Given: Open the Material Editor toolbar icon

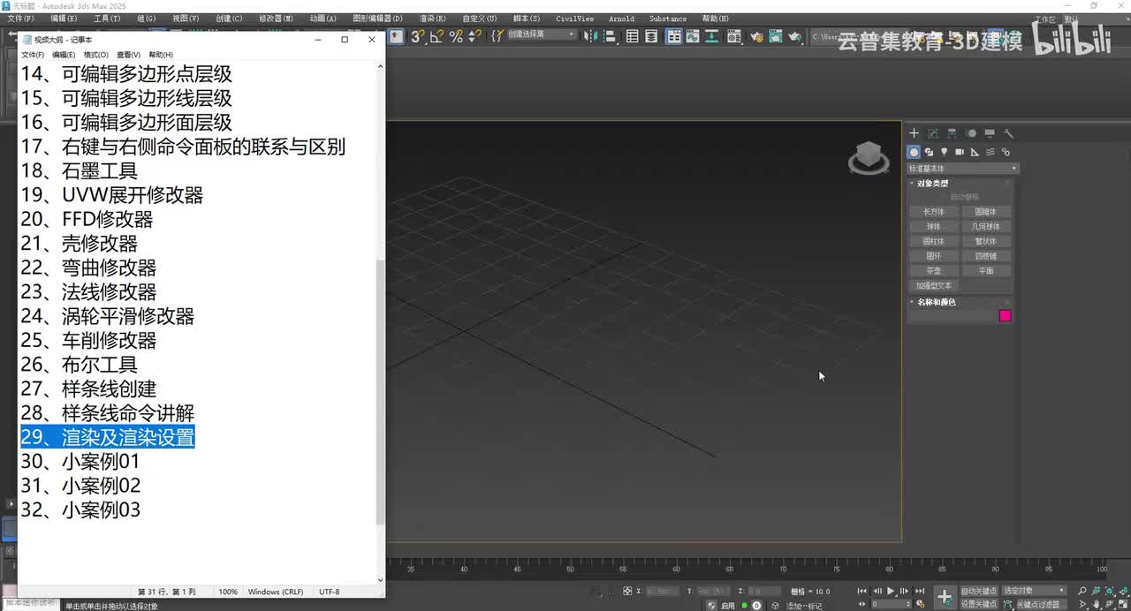Looking at the screenshot, I should [x=733, y=36].
